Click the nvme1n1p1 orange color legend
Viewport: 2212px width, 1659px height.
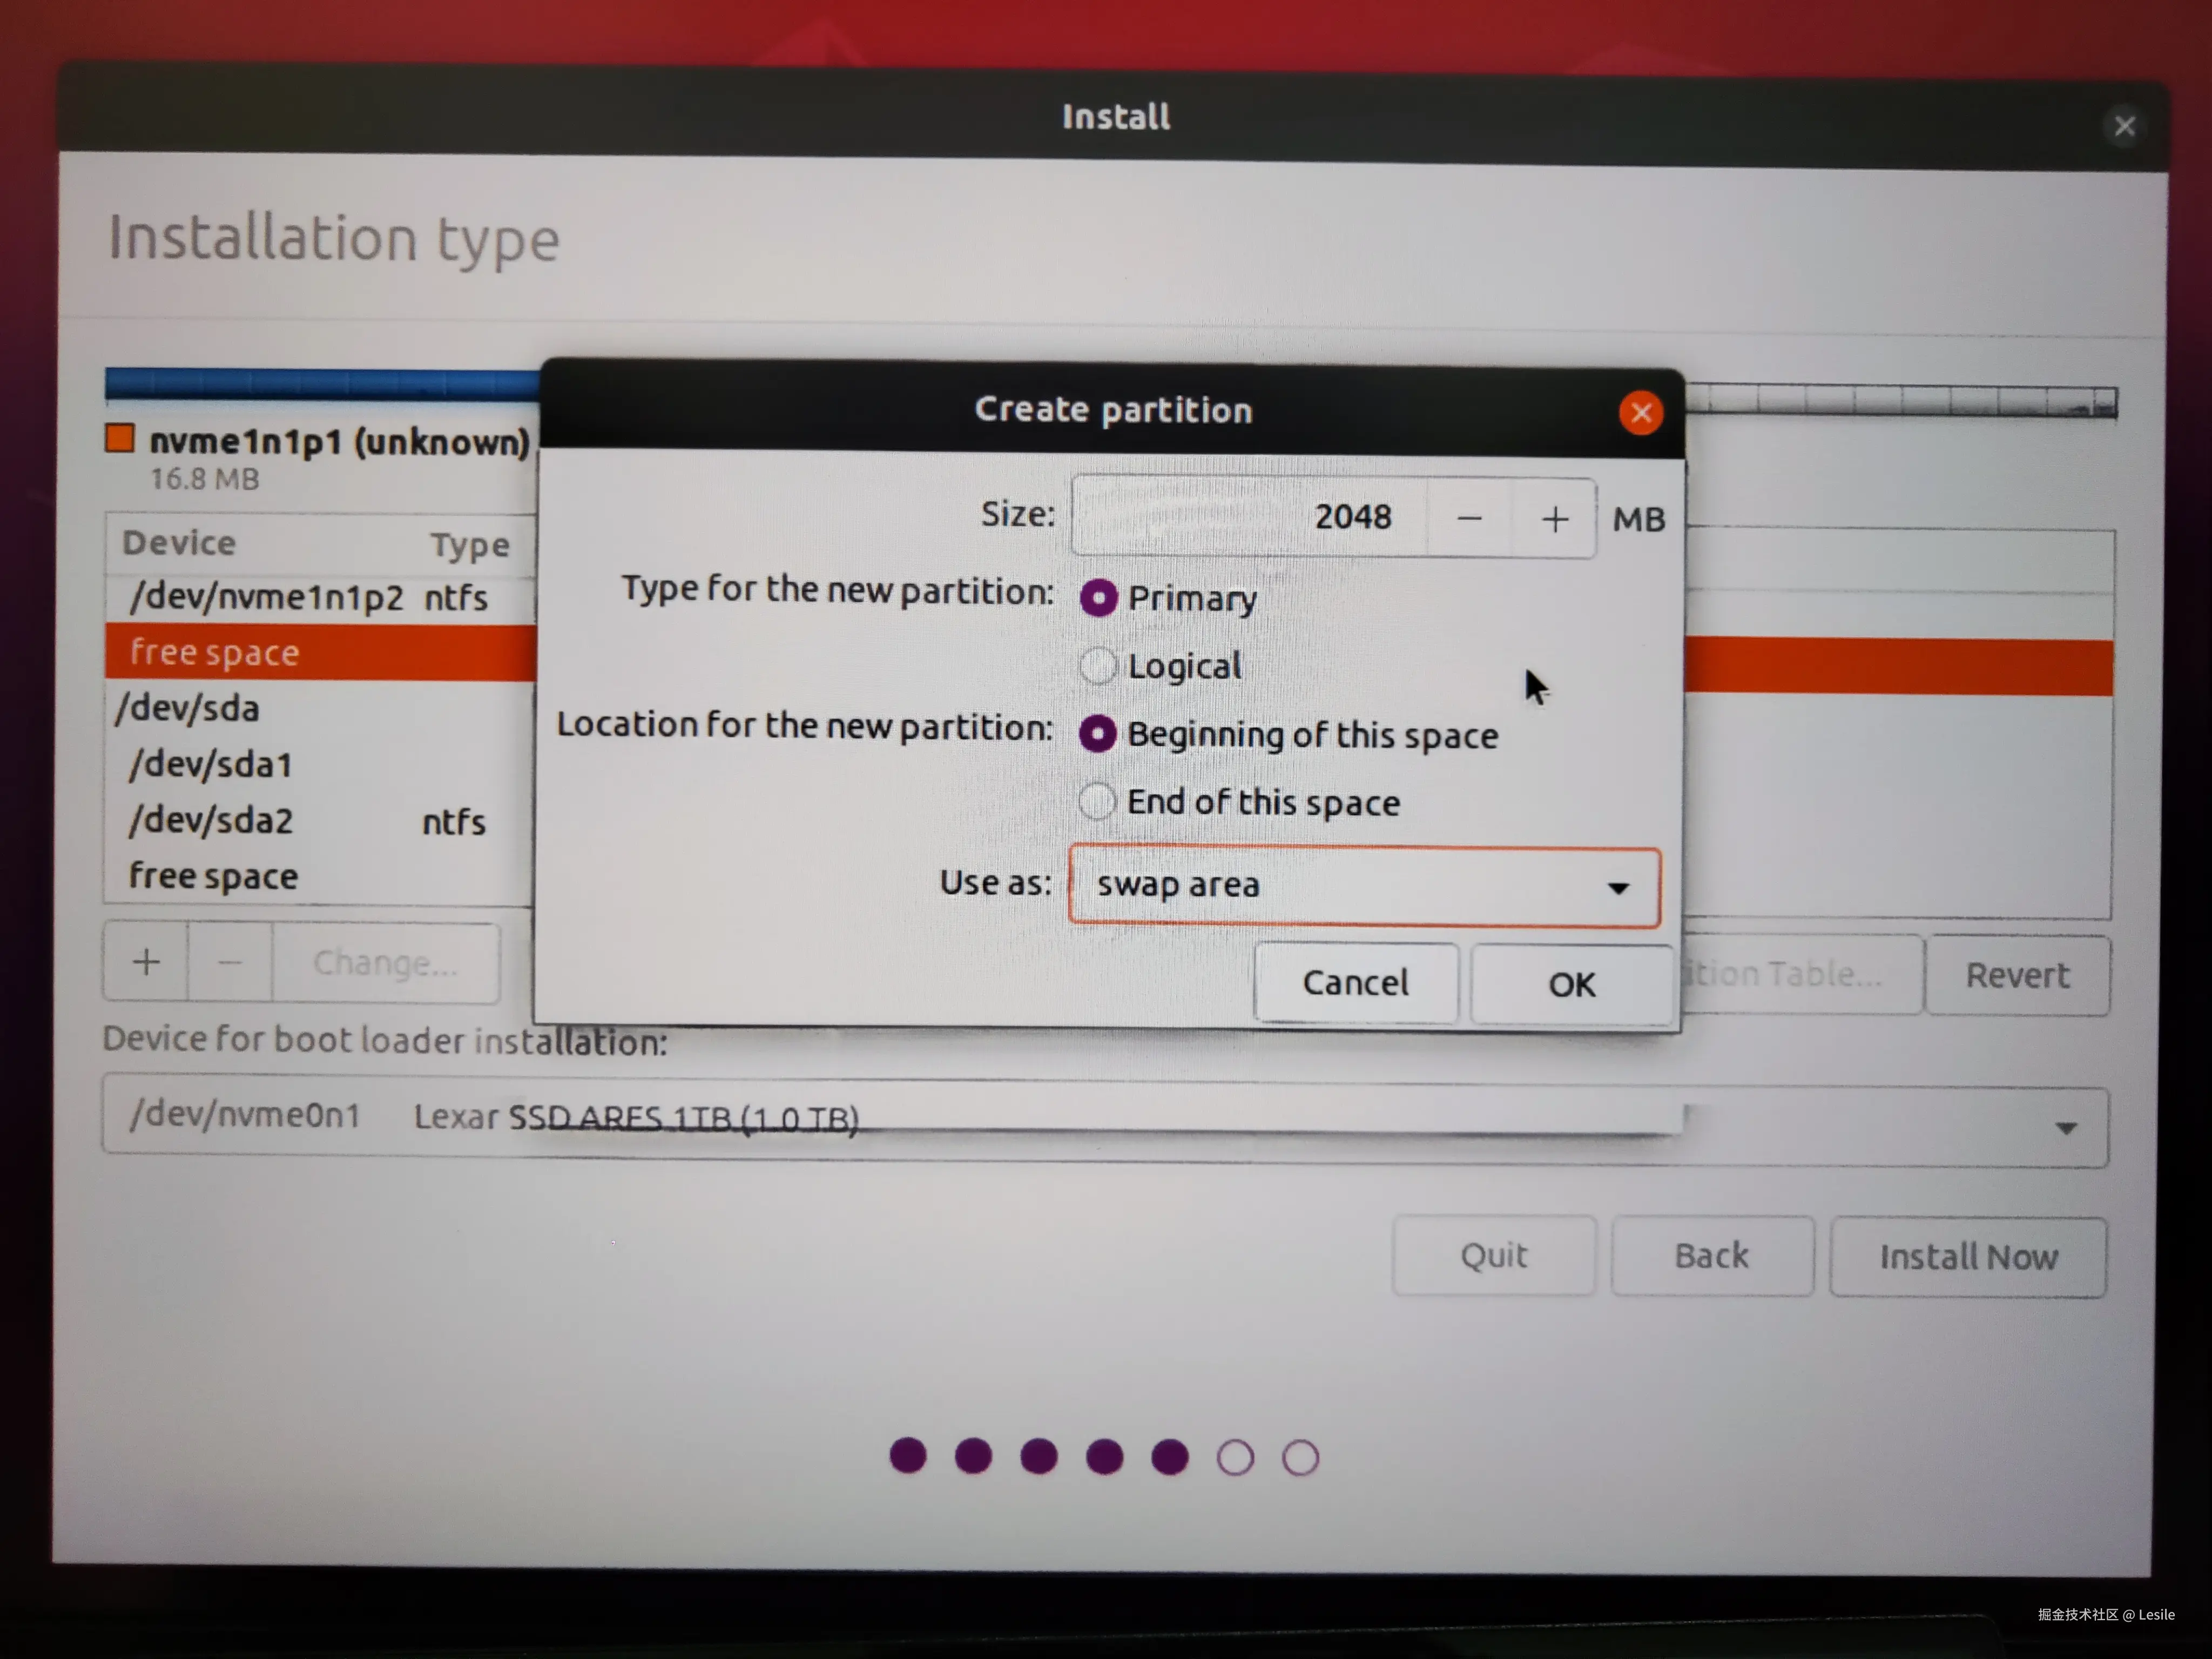[x=120, y=439]
